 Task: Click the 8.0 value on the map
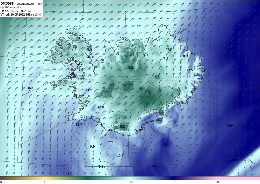point(89,49)
